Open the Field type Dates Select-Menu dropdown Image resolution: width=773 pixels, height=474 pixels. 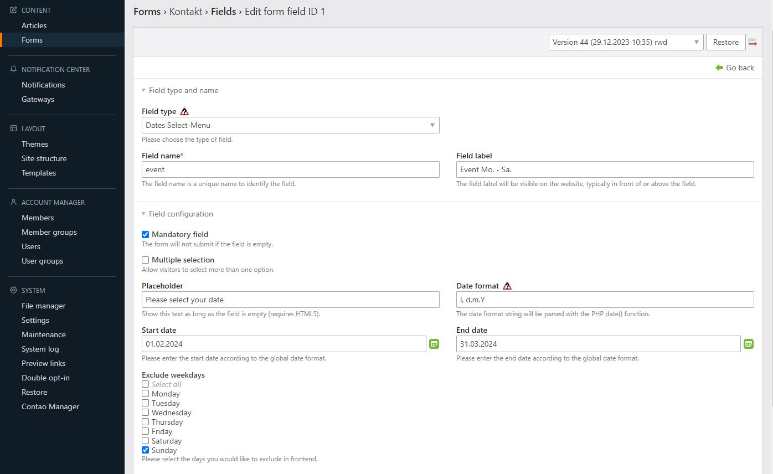click(291, 125)
